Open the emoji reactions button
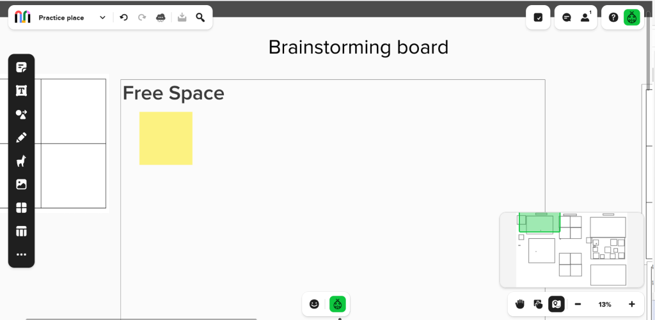 (314, 304)
